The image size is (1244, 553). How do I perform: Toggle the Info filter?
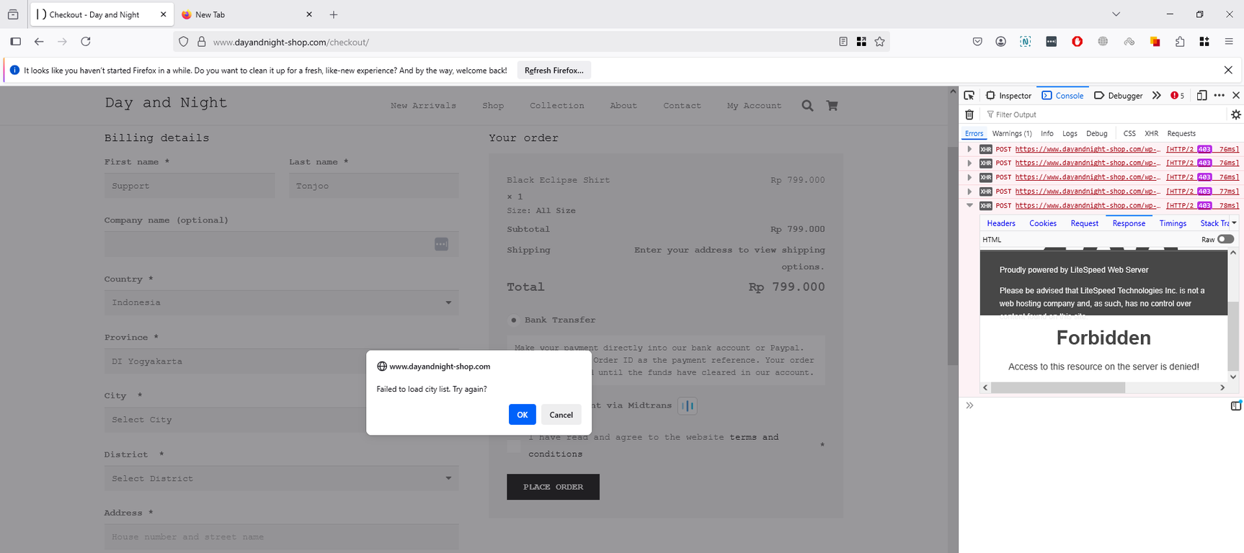tap(1047, 133)
